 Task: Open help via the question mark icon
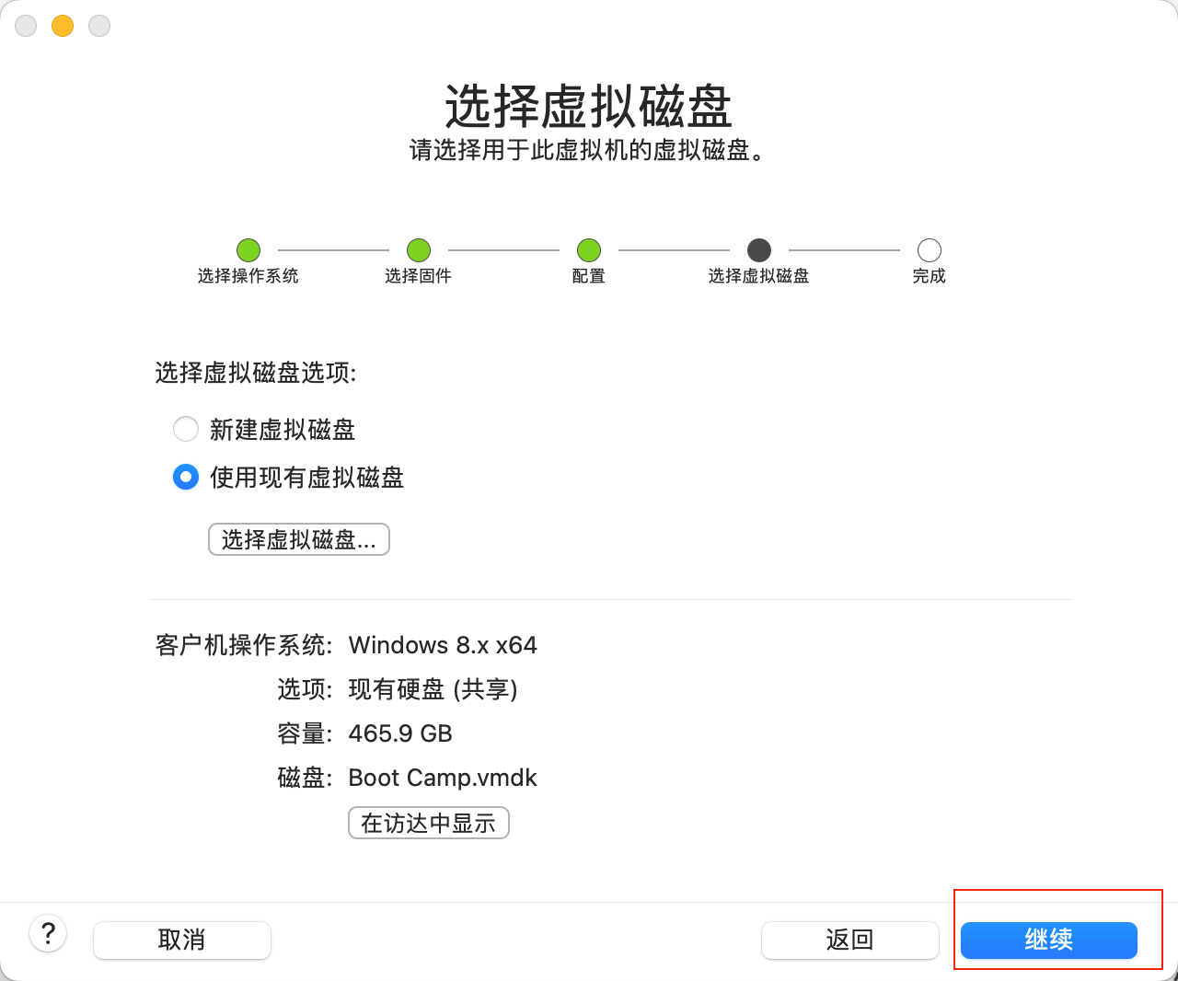point(49,934)
